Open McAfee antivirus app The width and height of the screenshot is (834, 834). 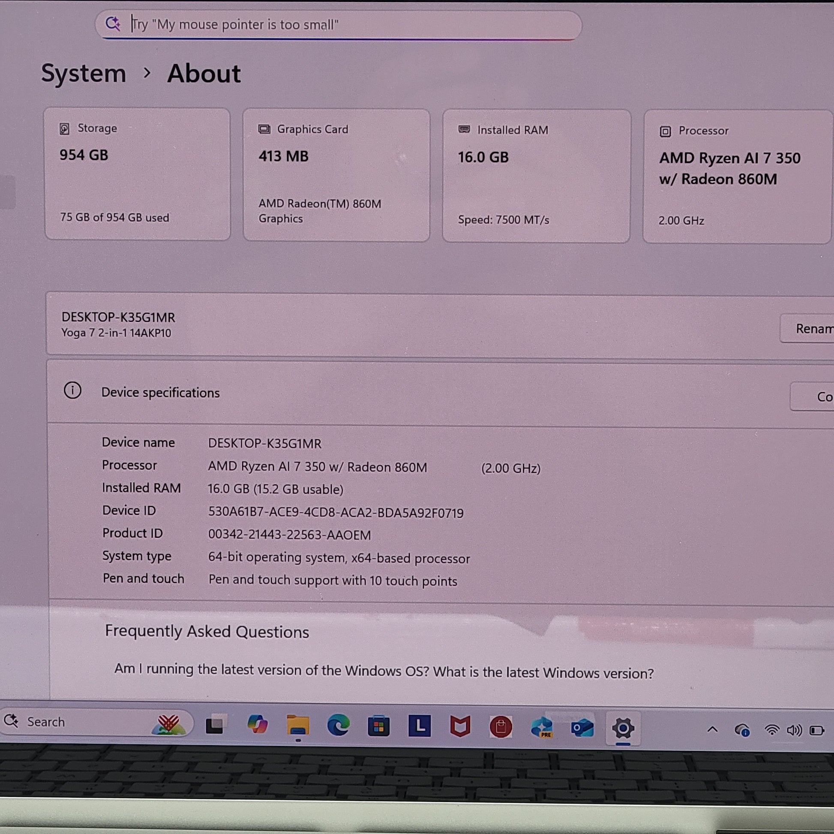click(x=460, y=727)
